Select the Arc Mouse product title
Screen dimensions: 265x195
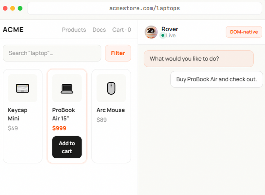[111, 110]
